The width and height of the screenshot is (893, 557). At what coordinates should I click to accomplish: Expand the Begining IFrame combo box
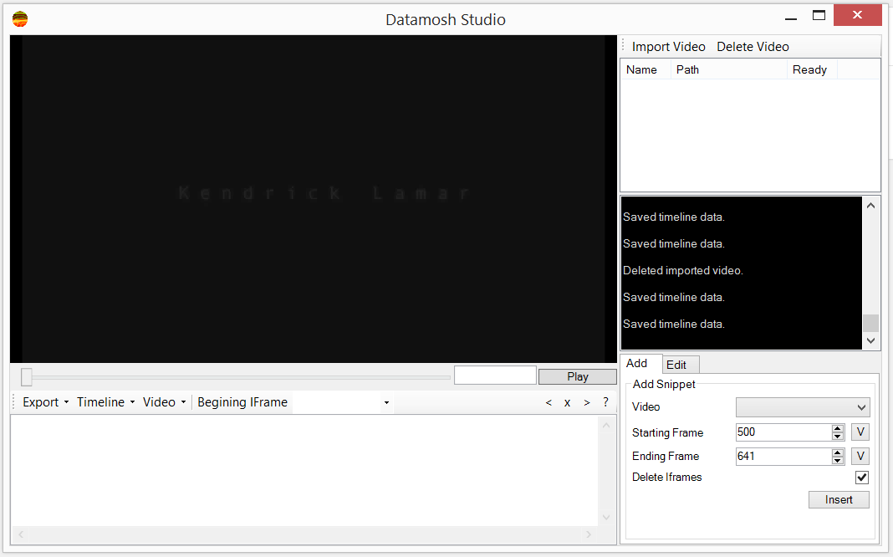coord(386,402)
